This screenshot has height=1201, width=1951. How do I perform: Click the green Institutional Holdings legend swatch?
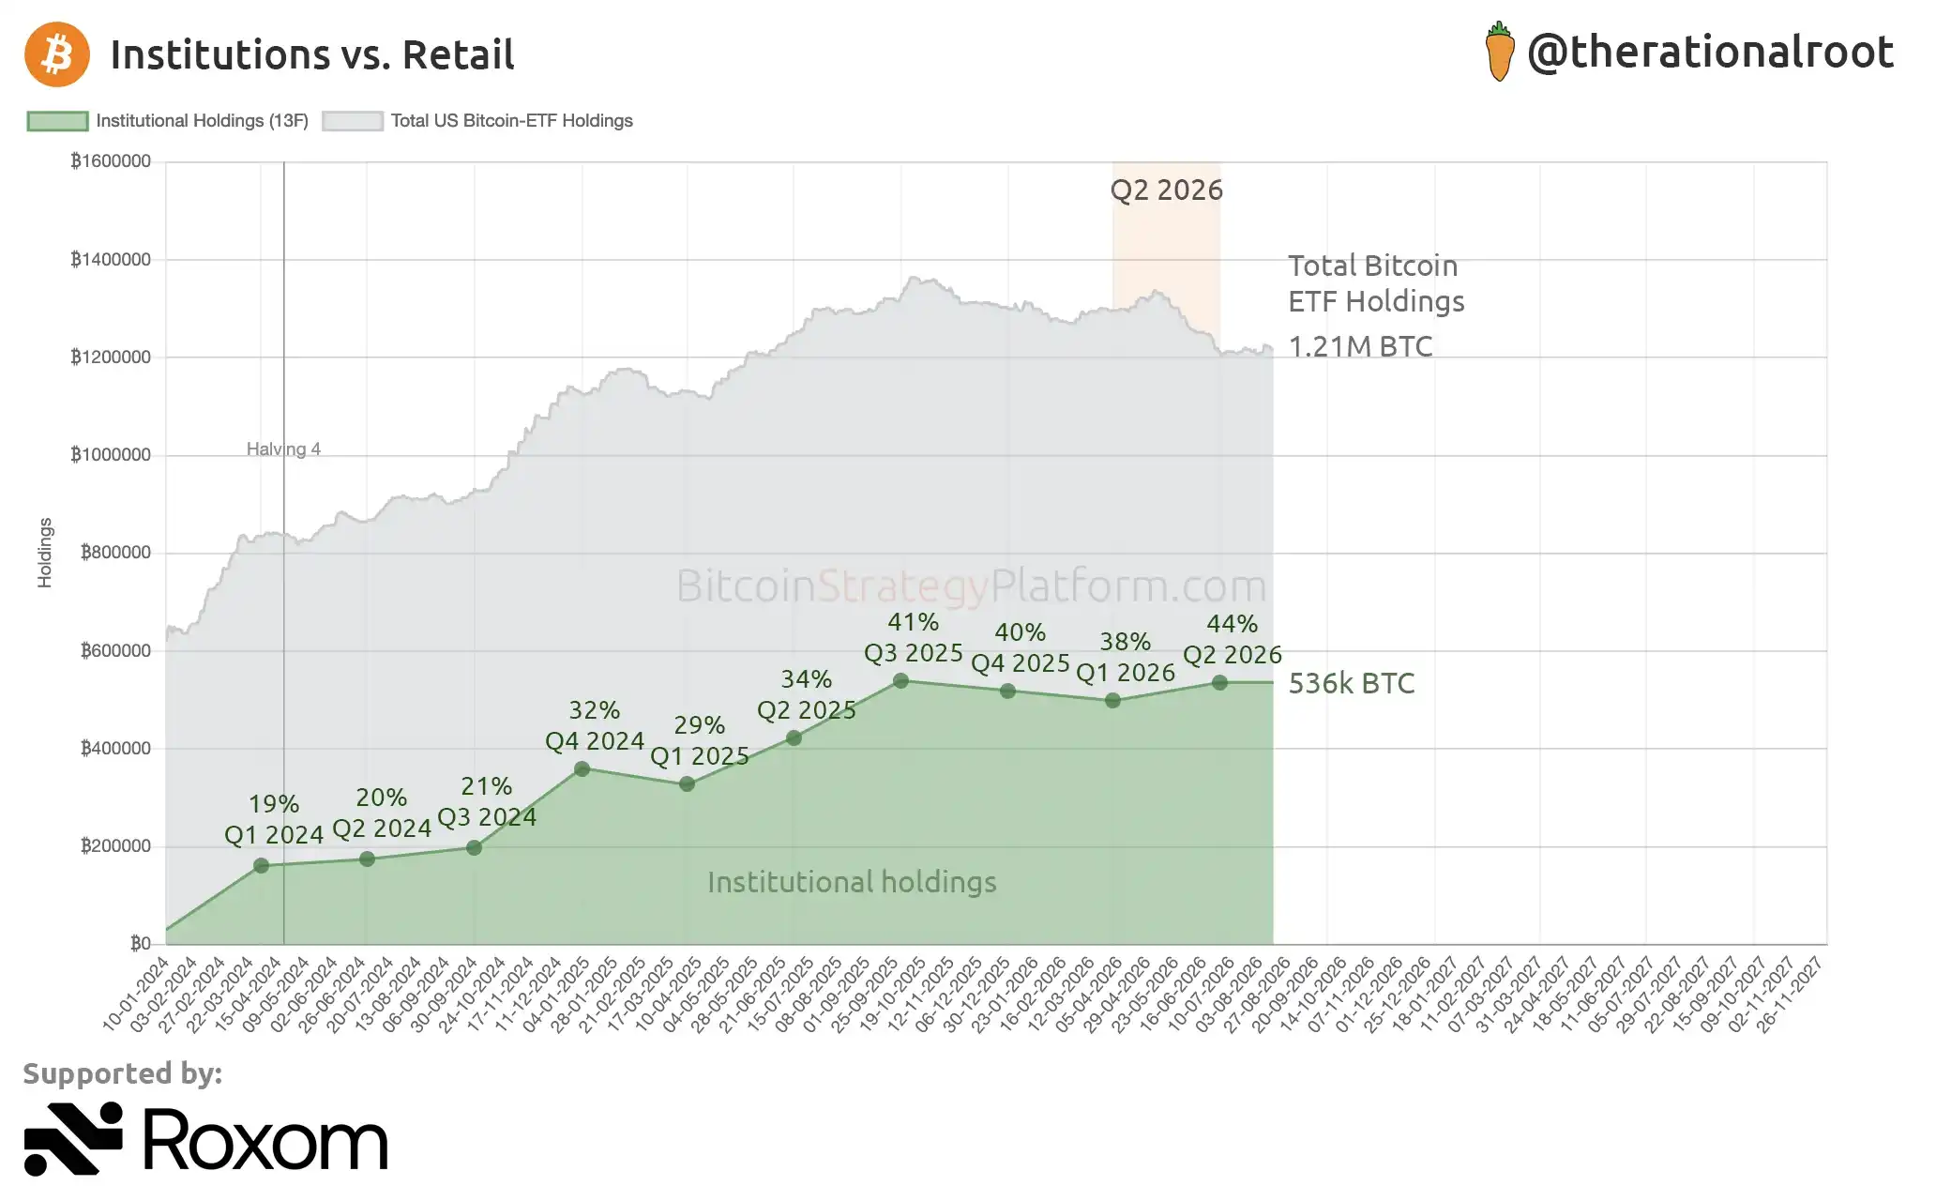58,121
